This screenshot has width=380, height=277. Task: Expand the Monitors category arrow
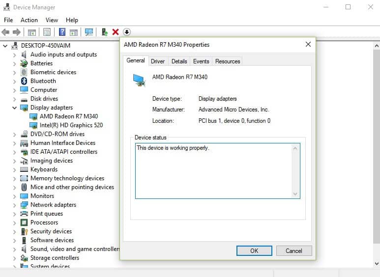pos(14,196)
